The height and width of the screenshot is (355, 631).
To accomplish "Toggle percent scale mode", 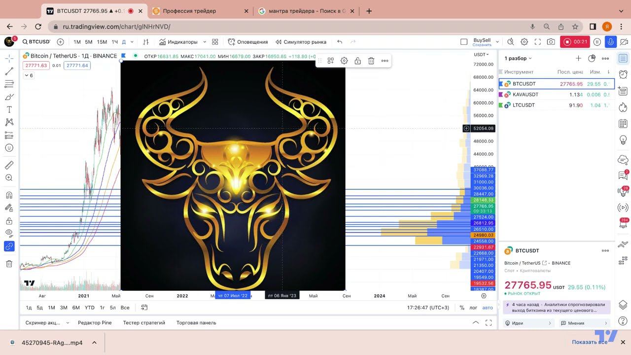I will tap(462, 308).
